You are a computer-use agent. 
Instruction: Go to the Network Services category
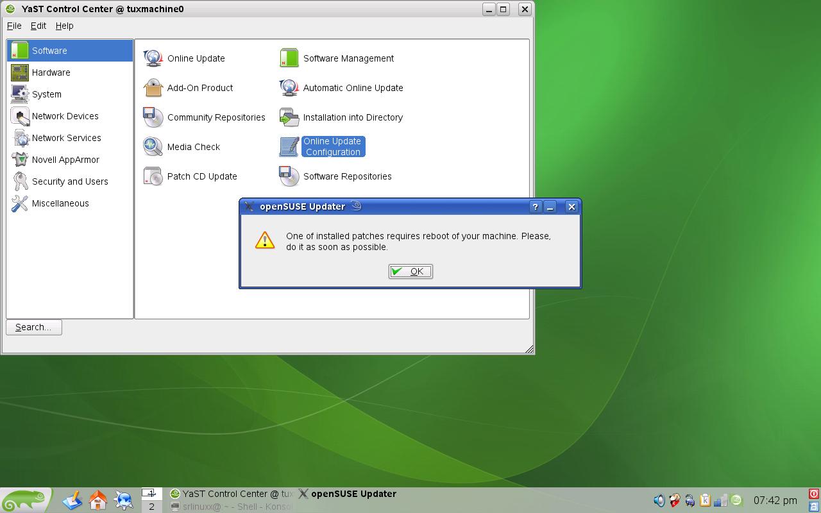[x=70, y=138]
